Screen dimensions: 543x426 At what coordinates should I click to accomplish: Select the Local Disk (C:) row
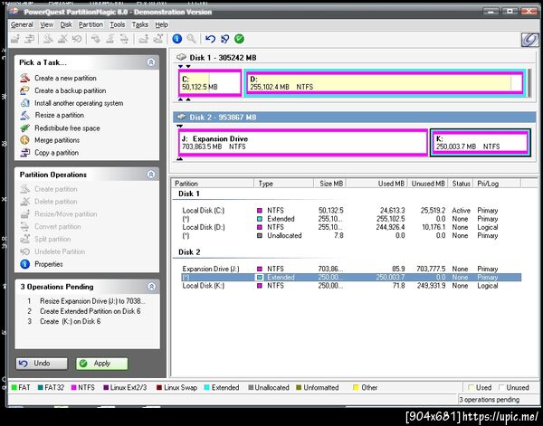351,211
